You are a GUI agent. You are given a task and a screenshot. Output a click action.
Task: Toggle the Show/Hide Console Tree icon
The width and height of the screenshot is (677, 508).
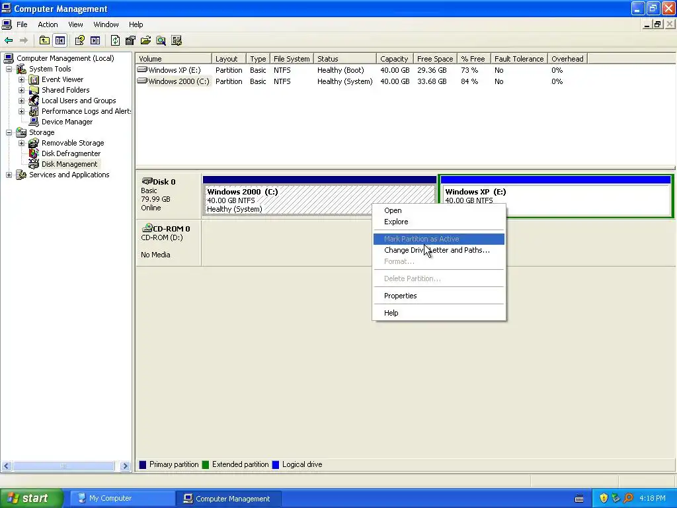[60, 40]
